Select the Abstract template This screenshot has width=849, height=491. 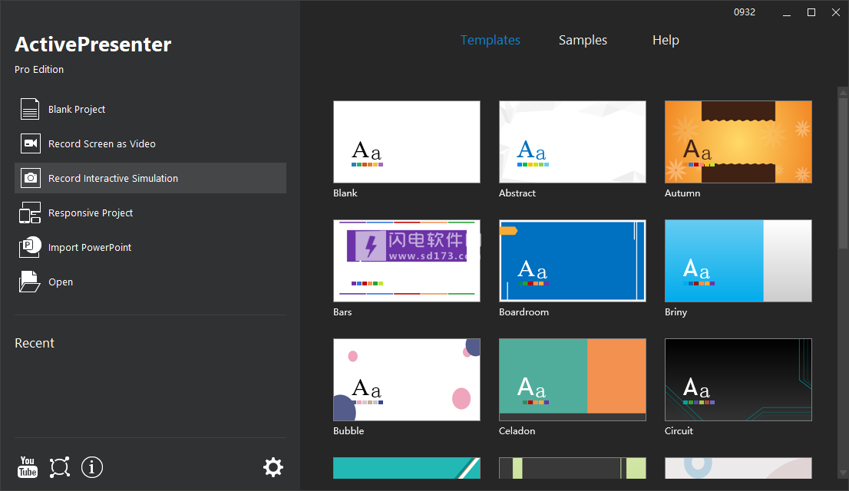[572, 141]
